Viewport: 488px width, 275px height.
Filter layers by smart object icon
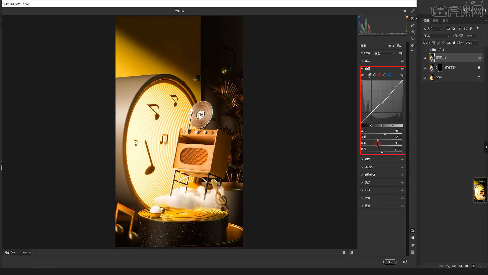point(471,29)
